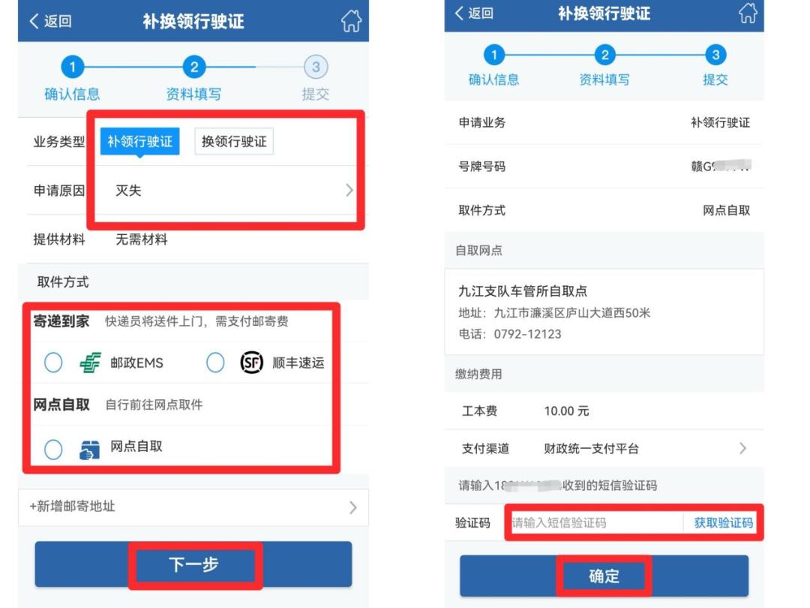Expand the 新增邮寄地址 row
810x608 pixels.
pyautogui.click(x=193, y=507)
